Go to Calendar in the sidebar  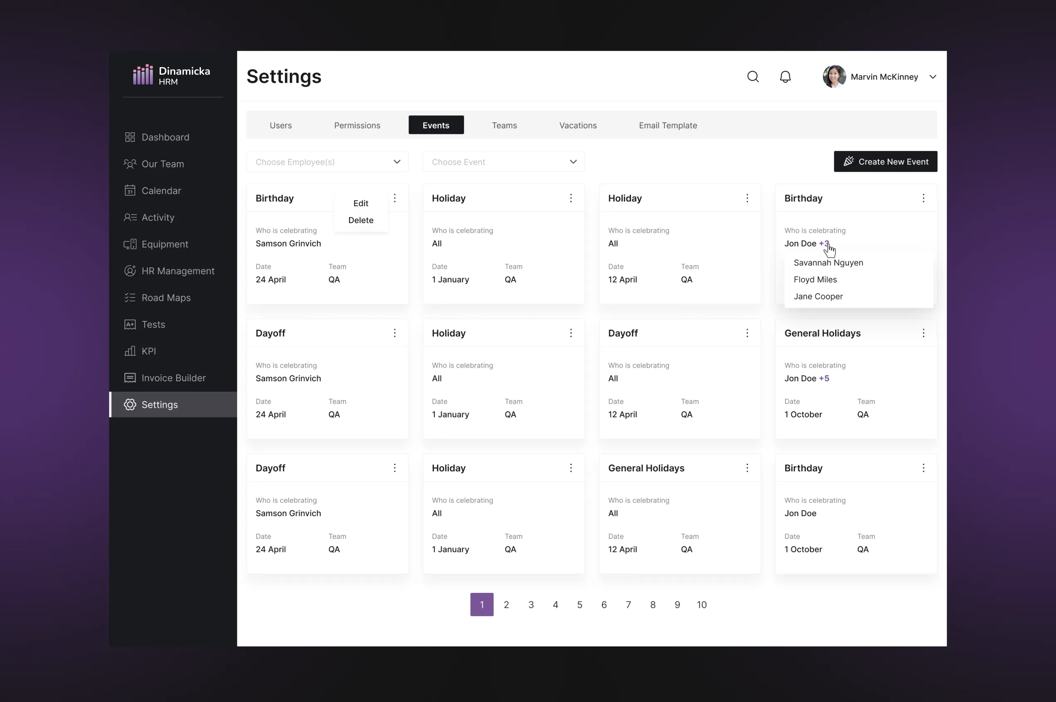pos(161,191)
